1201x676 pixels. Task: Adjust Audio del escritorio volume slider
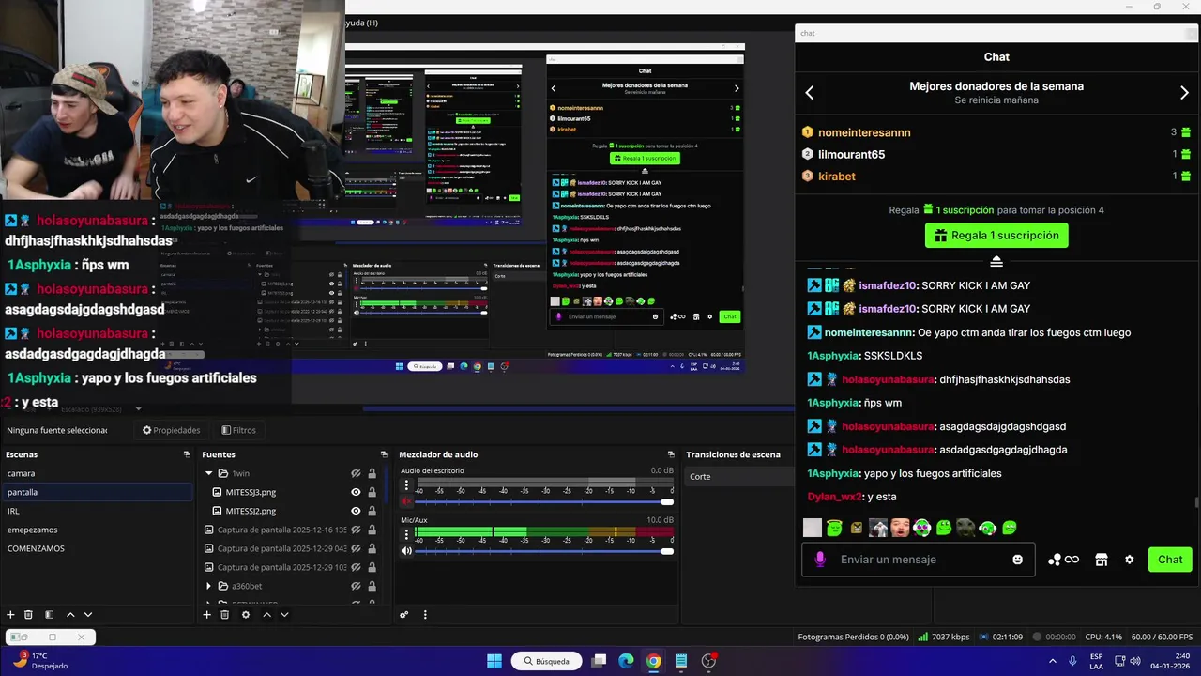click(544, 502)
